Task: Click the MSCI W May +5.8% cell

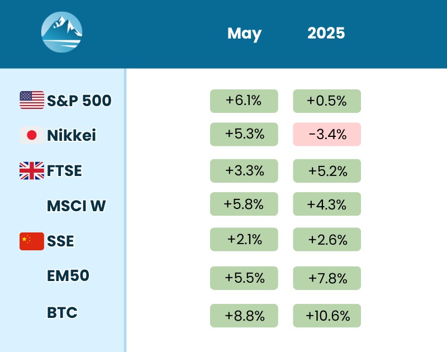Action: pyautogui.click(x=244, y=204)
